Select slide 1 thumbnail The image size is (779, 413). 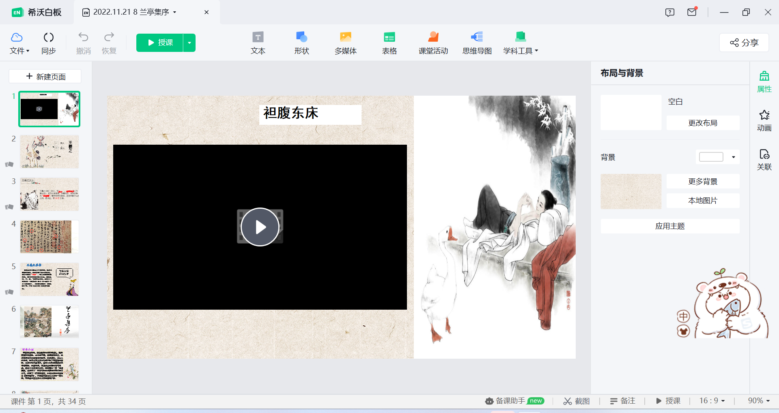[x=49, y=109]
